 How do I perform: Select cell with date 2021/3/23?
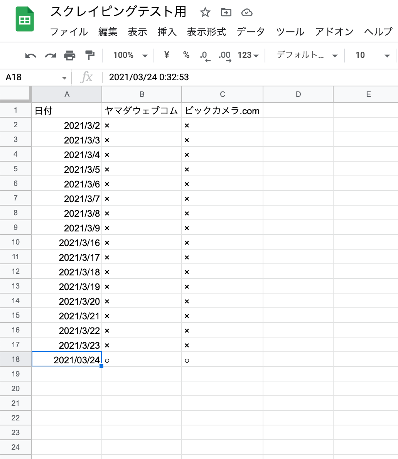tap(67, 344)
